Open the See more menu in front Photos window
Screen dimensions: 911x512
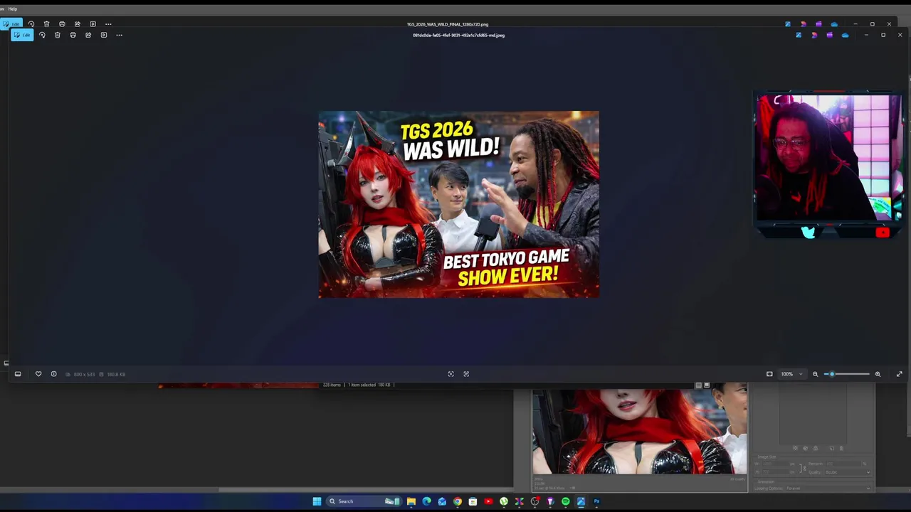point(119,35)
